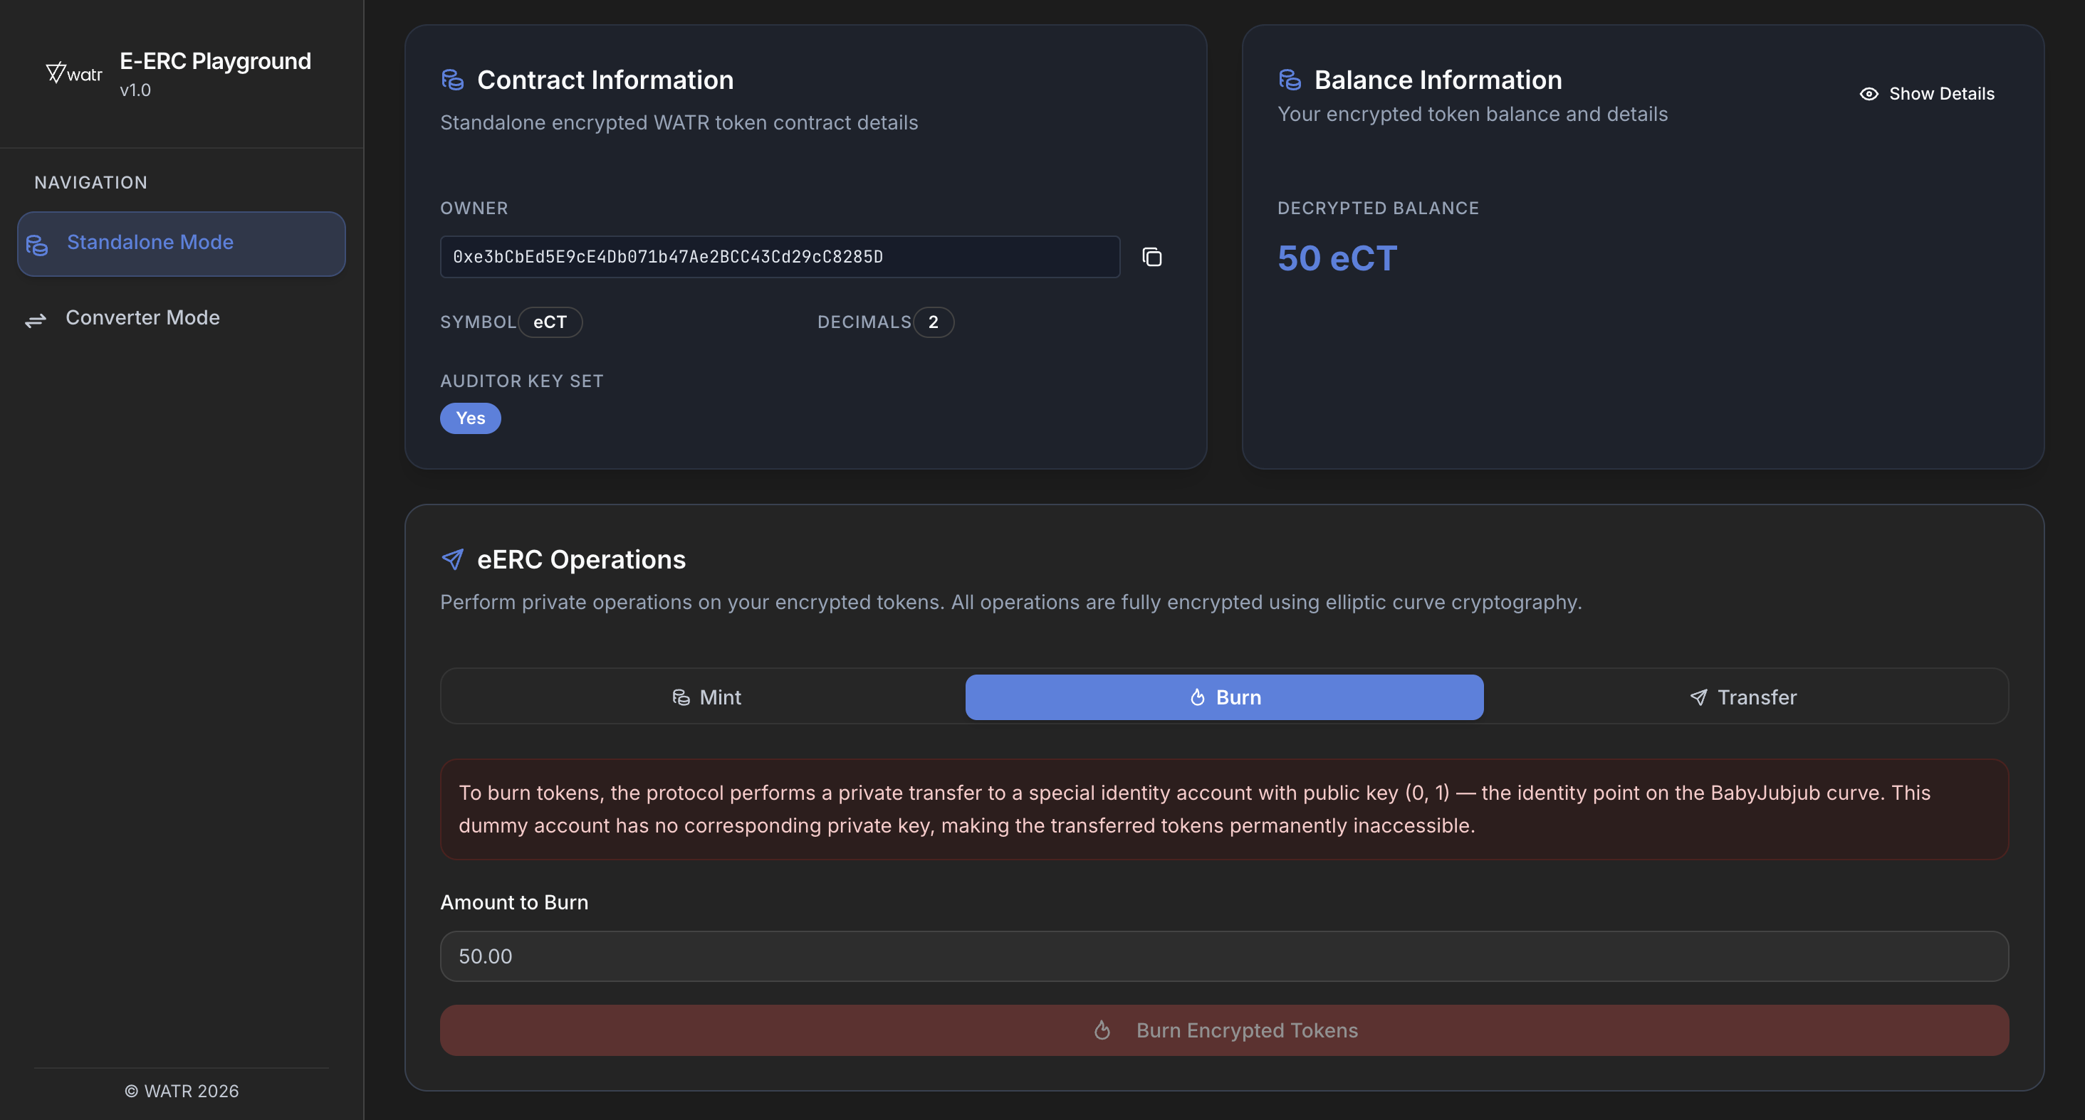2085x1120 pixels.
Task: Open Standalone Mode in the navigation
Action: pos(150,243)
